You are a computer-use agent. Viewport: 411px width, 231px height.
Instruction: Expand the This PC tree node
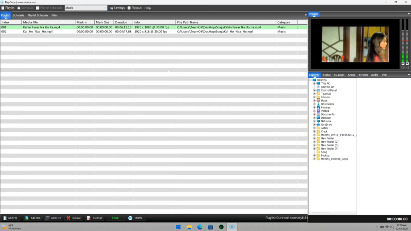tap(314, 83)
